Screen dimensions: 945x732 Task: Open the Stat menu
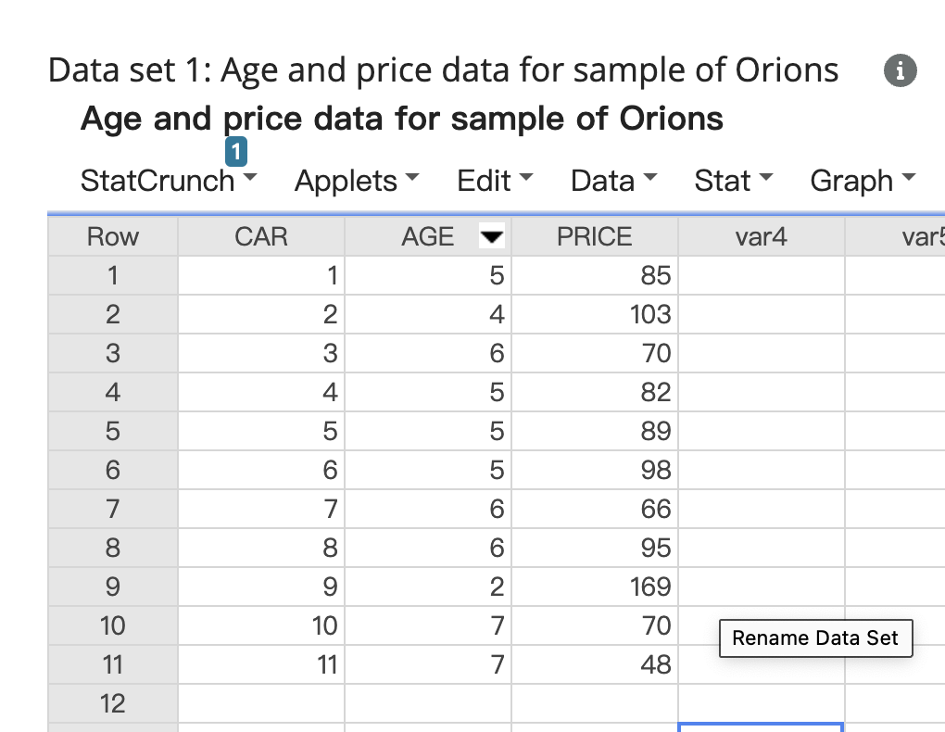tap(733, 181)
